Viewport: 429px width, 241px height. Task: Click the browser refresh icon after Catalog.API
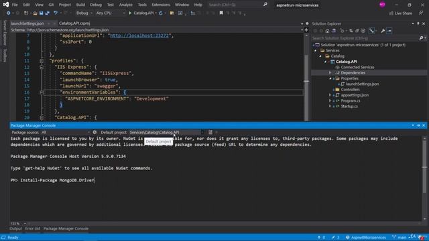coord(161,13)
